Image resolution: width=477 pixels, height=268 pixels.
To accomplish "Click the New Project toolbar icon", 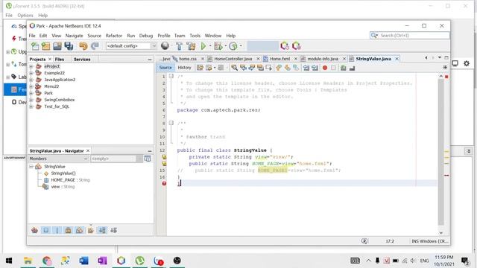I will point(46,46).
